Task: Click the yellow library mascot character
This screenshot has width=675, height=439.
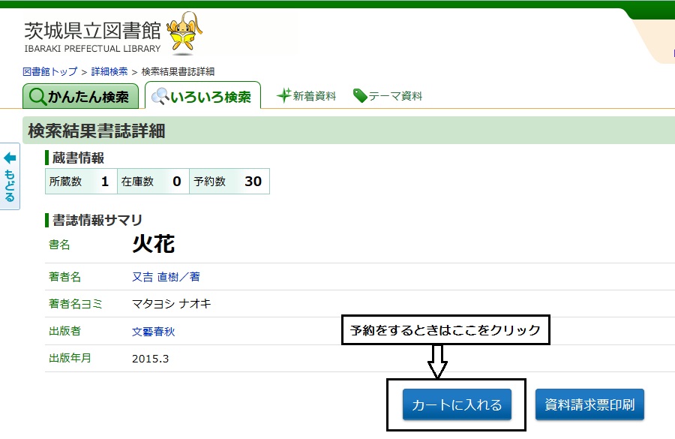Action: [184, 33]
